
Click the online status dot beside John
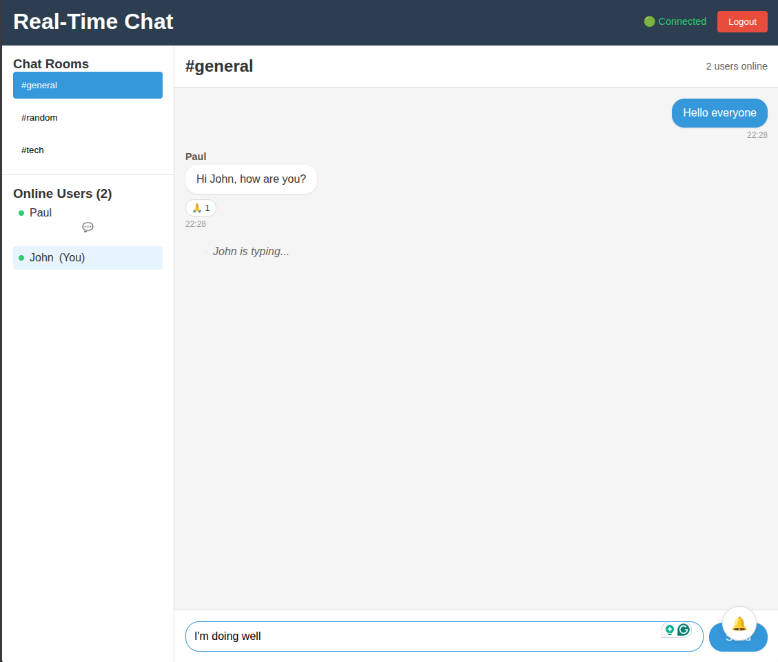[21, 257]
